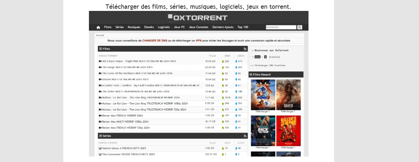Screen dimensions: 419x162
Task: Click green seed arrow in Better Man 720p row
Action: (223, 128)
